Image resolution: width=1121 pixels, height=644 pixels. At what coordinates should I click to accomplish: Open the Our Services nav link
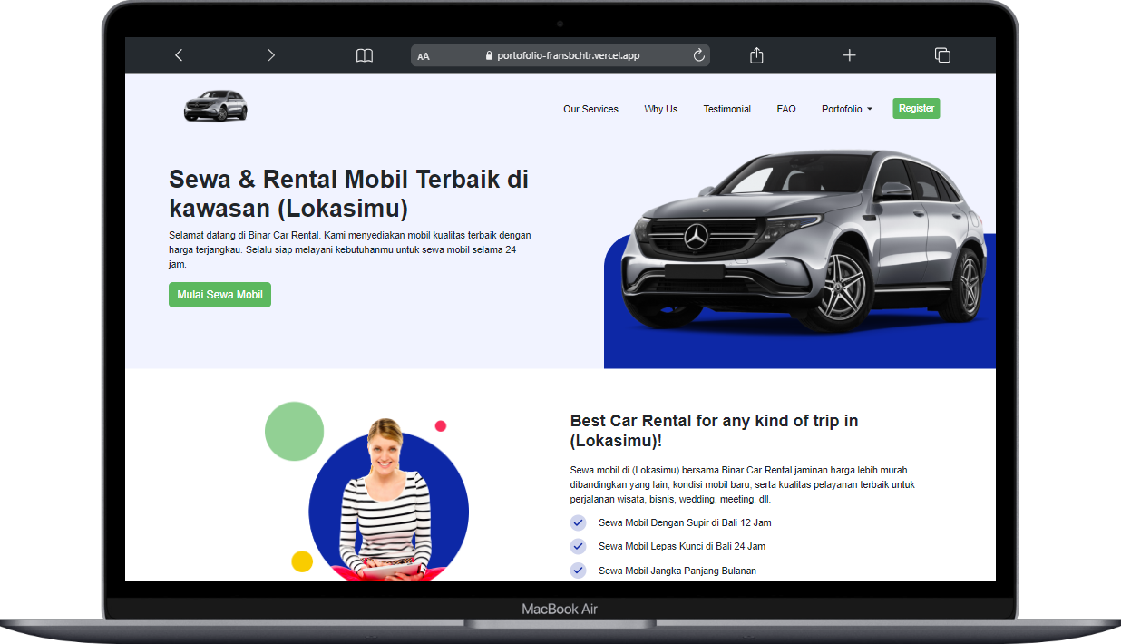(x=590, y=109)
